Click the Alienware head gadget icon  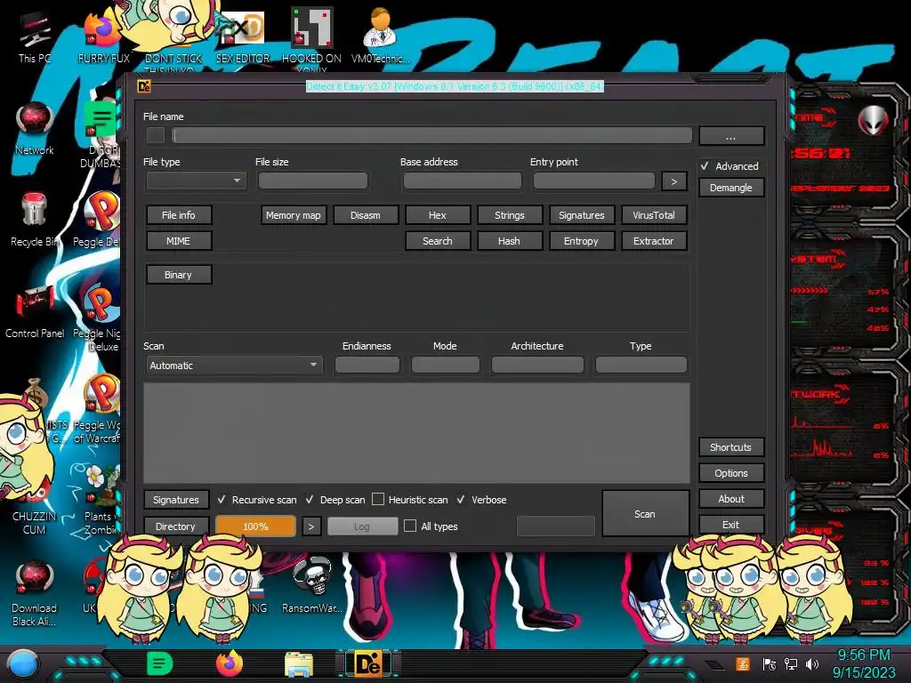point(873,121)
